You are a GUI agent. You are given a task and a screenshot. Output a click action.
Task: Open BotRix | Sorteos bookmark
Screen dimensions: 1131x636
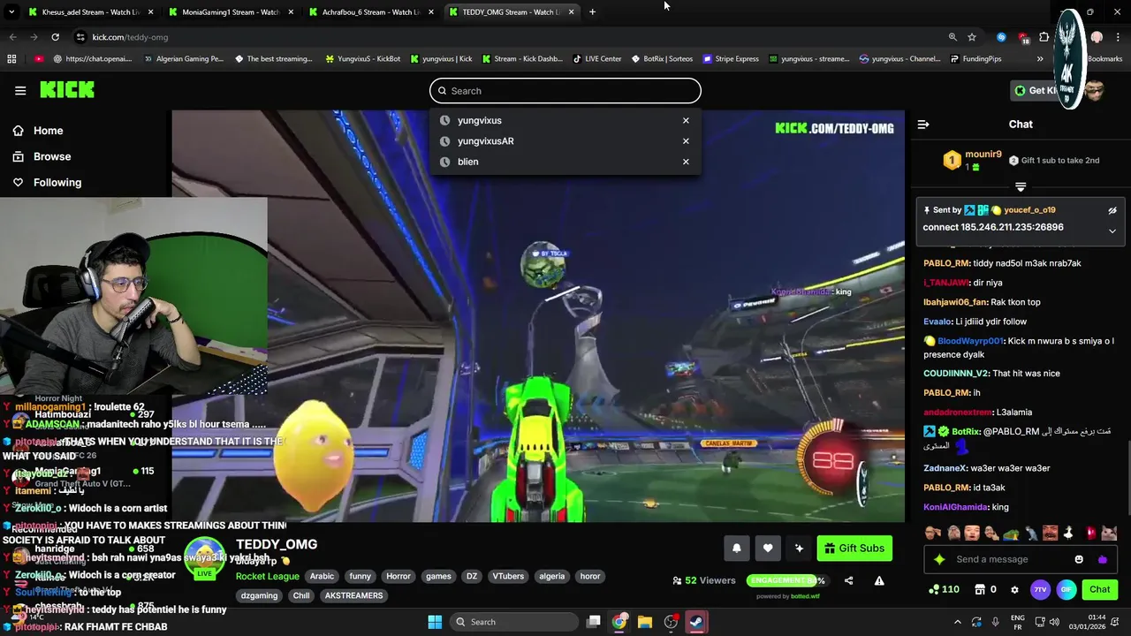661,59
